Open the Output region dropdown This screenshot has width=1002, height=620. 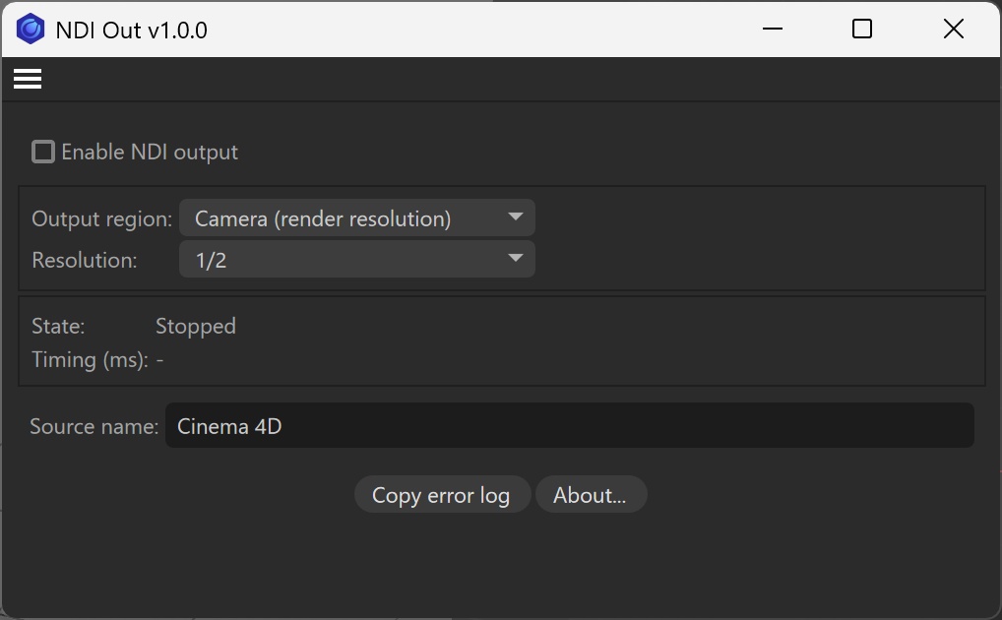coord(357,217)
